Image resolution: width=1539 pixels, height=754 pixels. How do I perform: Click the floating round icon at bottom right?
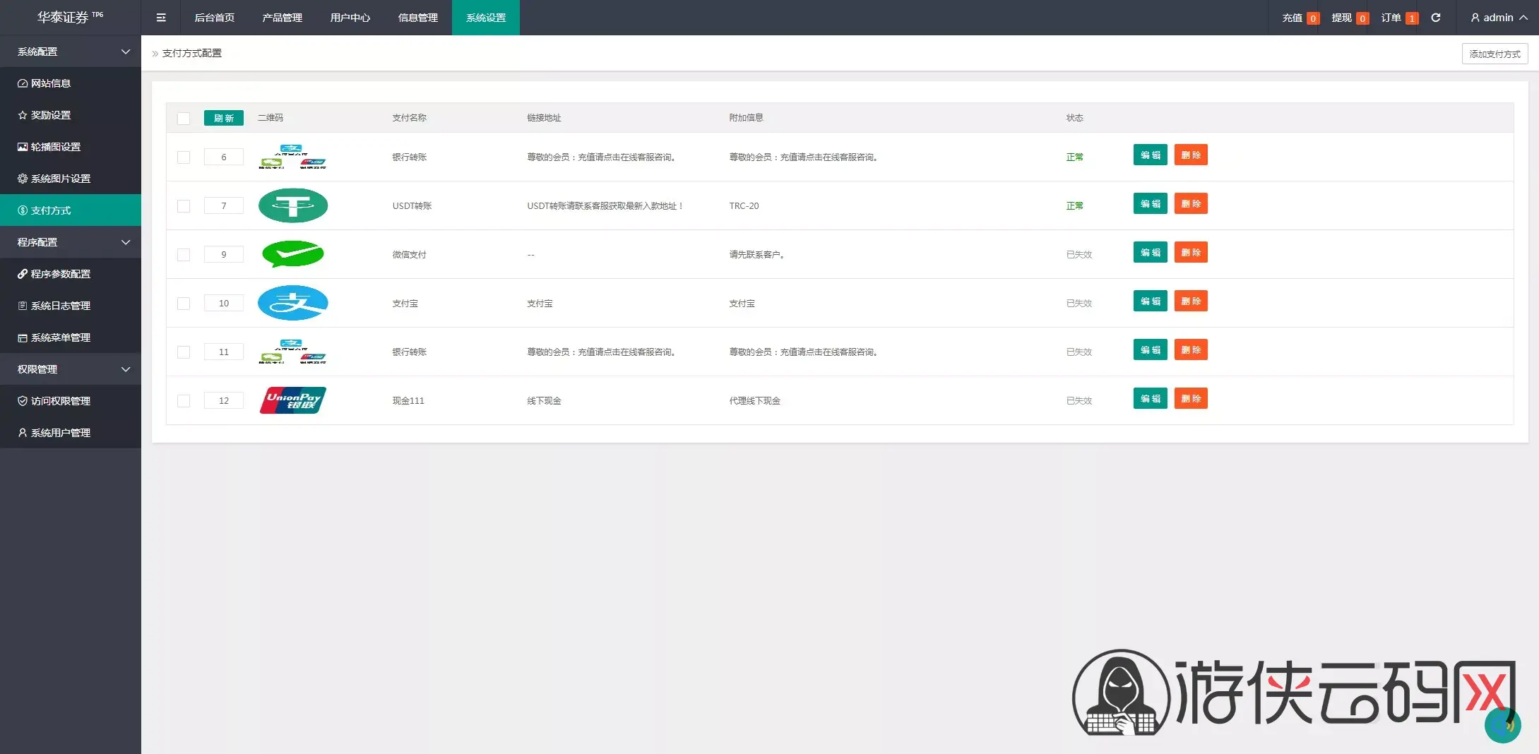[x=1502, y=725]
